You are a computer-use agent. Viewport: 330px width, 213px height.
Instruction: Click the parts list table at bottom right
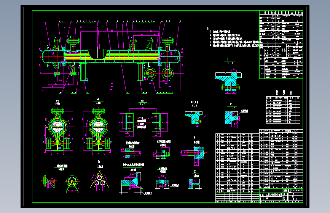tap(259, 161)
